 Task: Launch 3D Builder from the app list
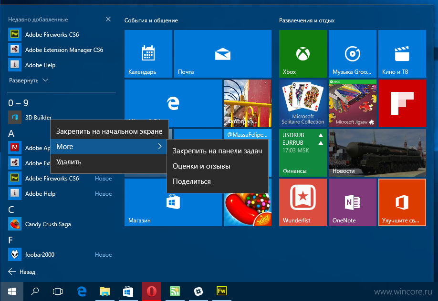point(29,117)
